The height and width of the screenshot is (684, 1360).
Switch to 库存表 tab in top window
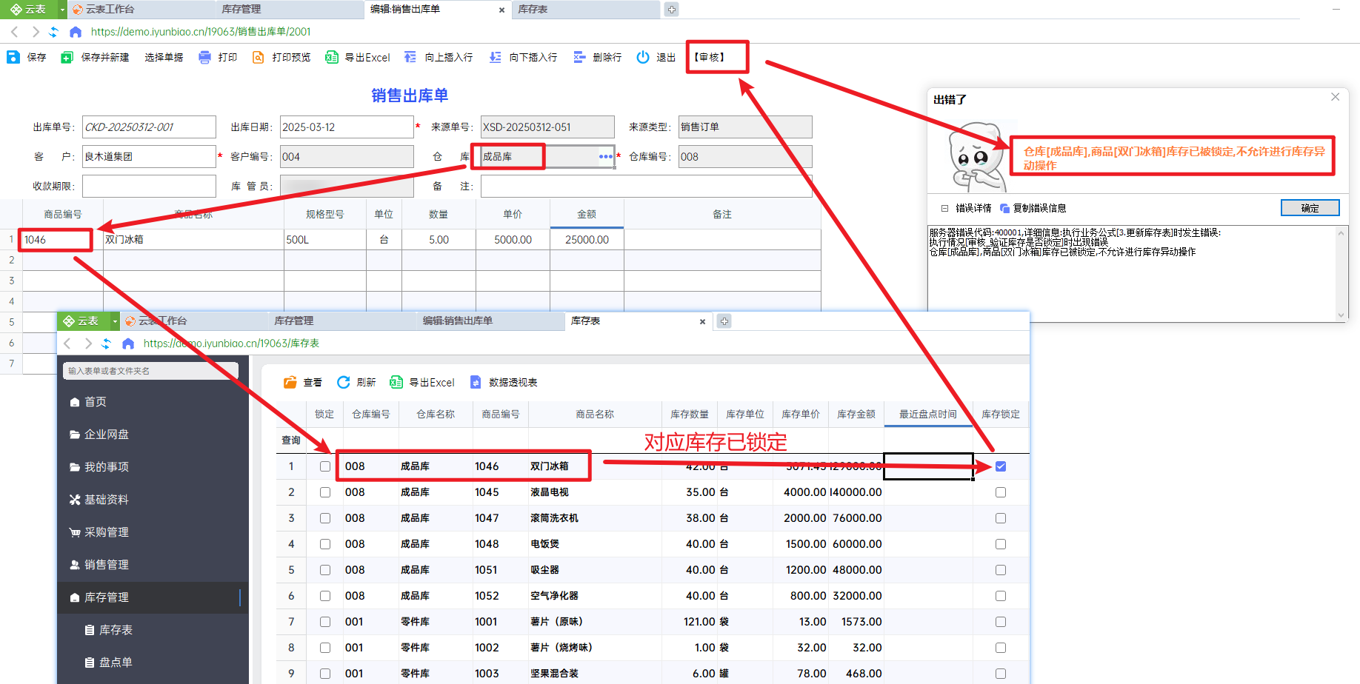[585, 10]
